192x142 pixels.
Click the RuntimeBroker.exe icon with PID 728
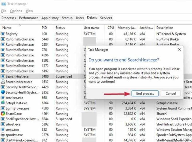click(3, 50)
